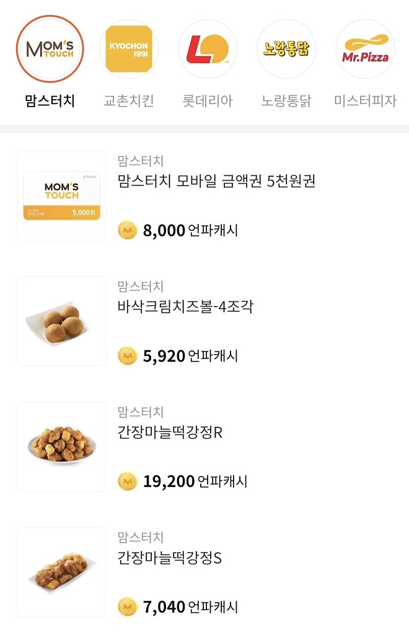
Task: Click the coin icon next to 7,040
Action: point(129,606)
